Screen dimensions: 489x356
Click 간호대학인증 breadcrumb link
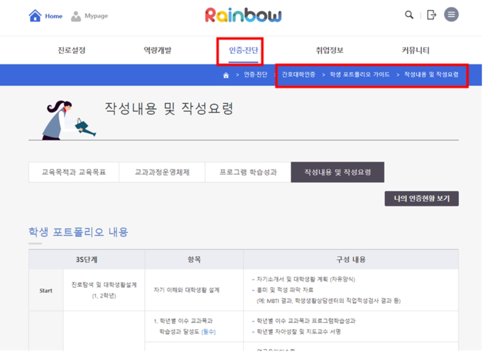[x=298, y=75]
